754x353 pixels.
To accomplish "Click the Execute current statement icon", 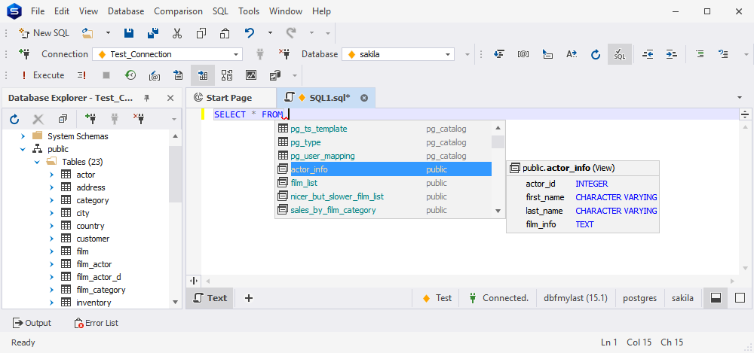I will (x=81, y=75).
